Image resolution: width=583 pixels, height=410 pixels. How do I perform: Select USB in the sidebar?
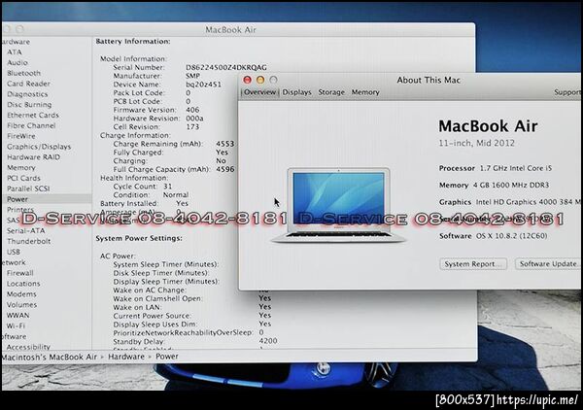point(14,252)
